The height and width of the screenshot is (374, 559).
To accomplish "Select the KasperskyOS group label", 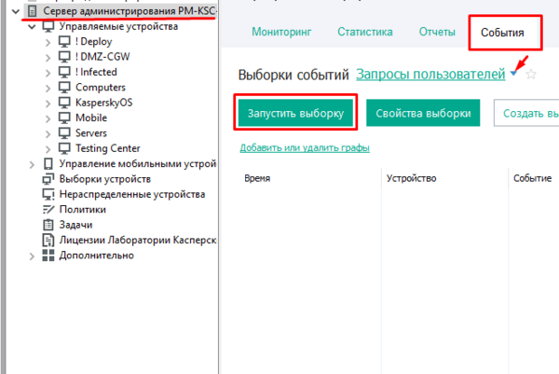I will 103,103.
